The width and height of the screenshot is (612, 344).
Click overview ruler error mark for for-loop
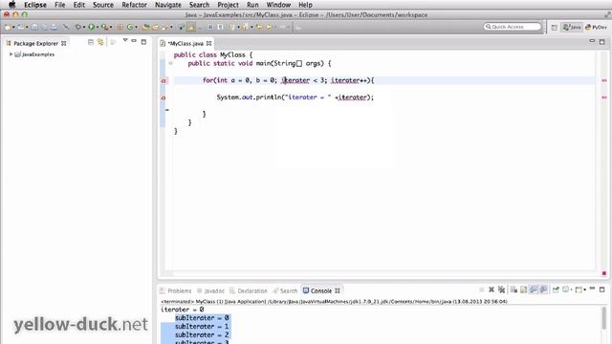pos(604,80)
